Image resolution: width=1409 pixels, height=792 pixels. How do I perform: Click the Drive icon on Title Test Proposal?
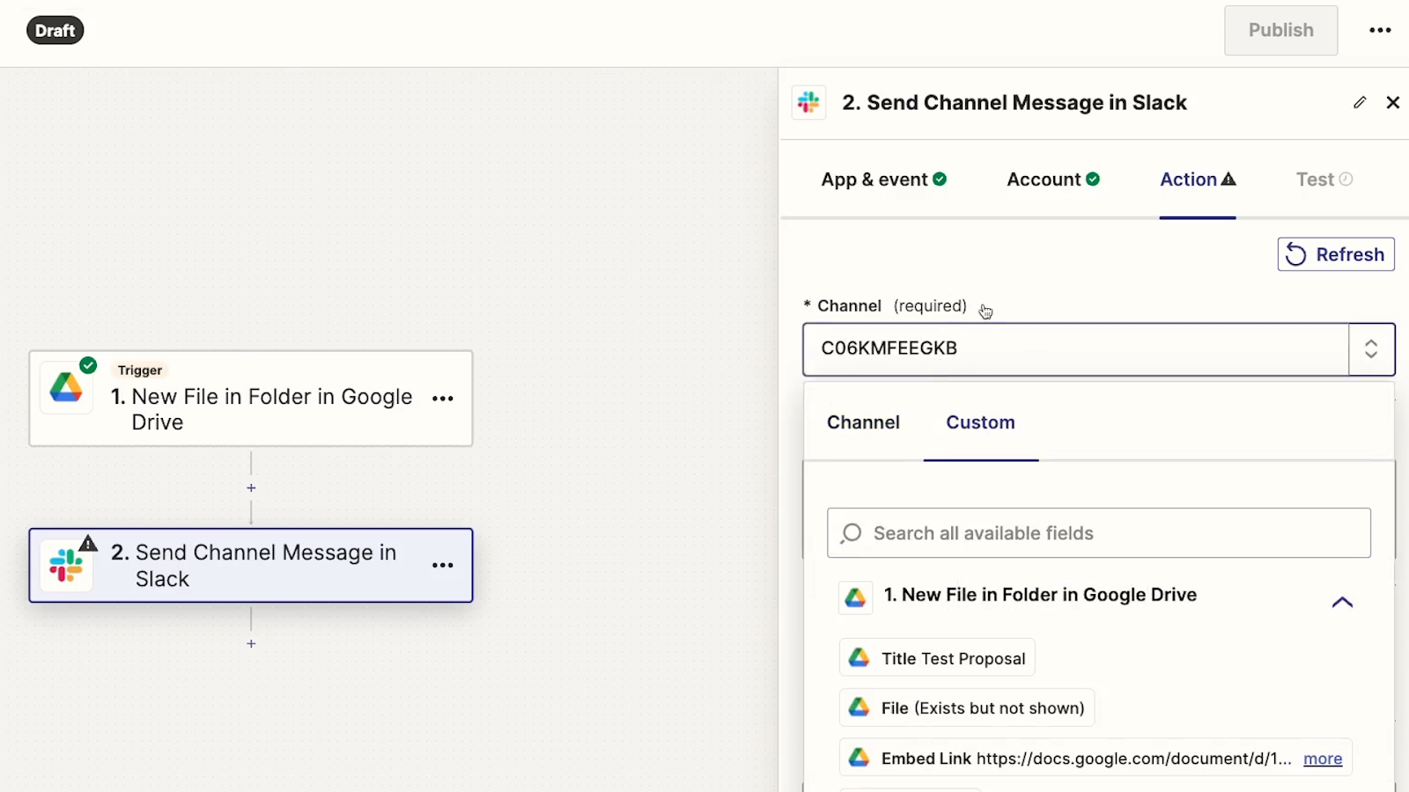click(859, 658)
